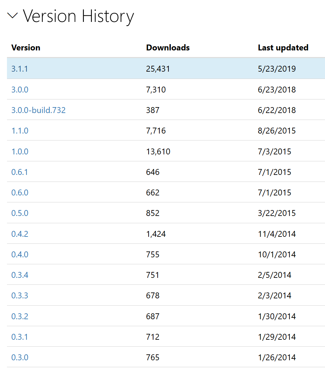Open version 0.3.3 link

point(20,296)
